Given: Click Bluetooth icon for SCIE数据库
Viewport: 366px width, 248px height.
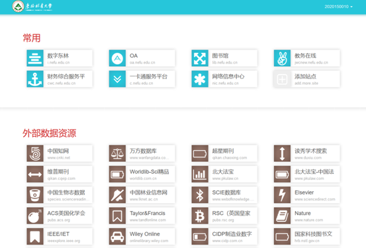Looking at the screenshot, I should pos(200,195).
